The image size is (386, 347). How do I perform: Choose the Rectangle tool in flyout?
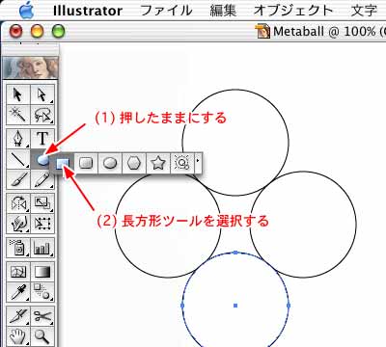click(63, 163)
